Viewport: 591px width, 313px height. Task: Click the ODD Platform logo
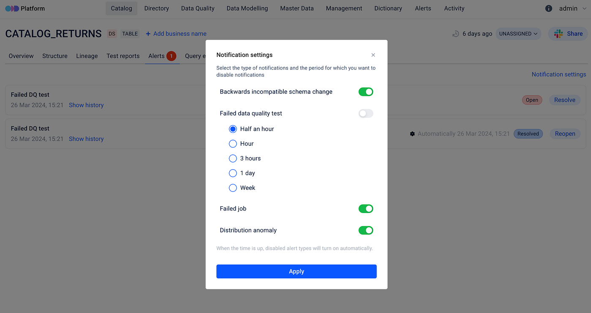(x=12, y=8)
